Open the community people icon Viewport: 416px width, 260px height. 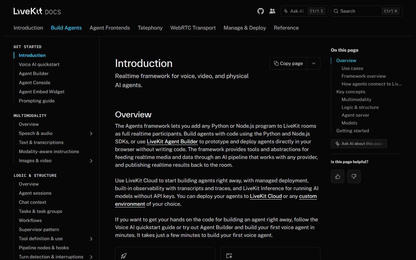[272, 11]
